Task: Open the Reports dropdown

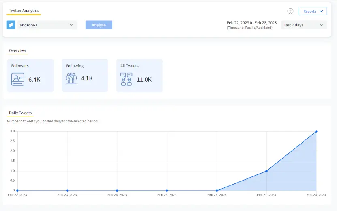Action: [x=313, y=11]
